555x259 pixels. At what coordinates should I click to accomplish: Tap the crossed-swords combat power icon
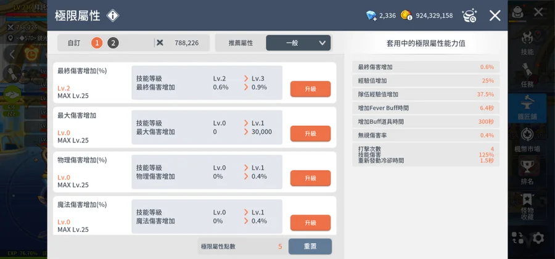[x=160, y=43]
